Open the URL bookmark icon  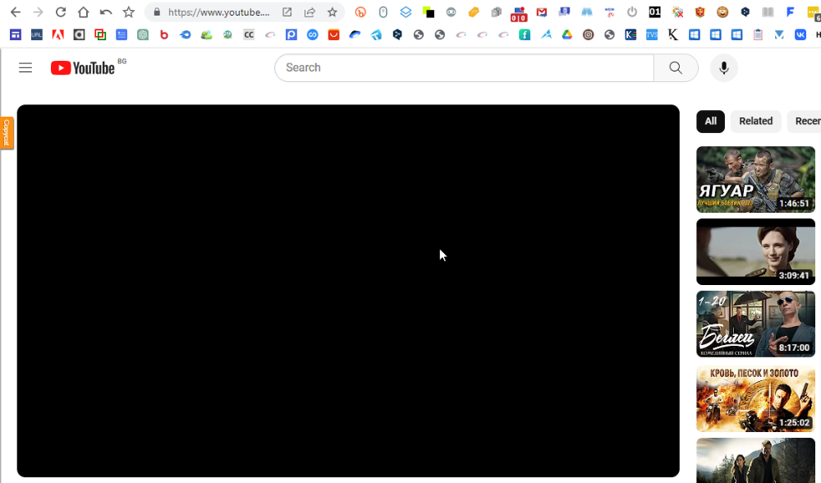37,34
